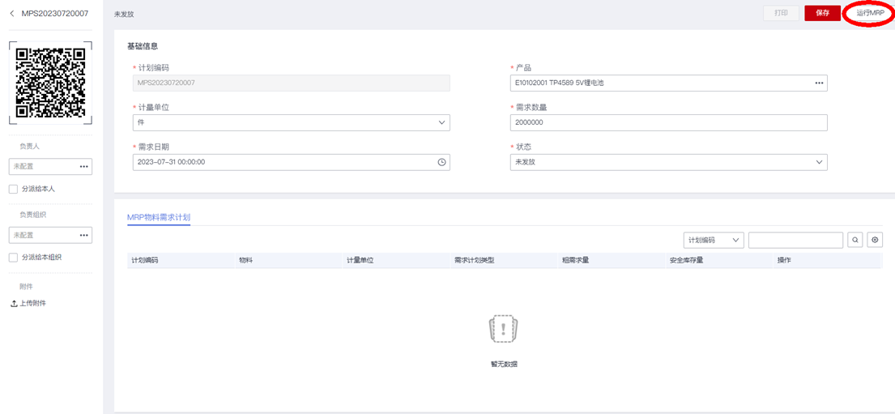Viewport: 895px width, 414px height.
Task: Click the 打印 button
Action: [781, 13]
